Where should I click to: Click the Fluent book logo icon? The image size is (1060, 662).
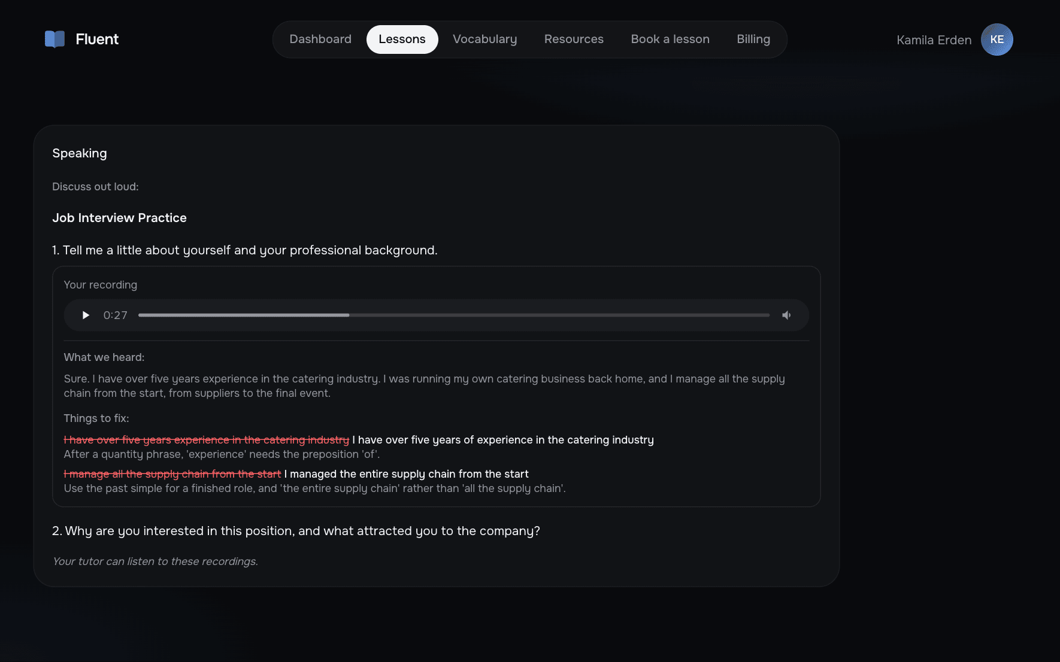click(54, 40)
